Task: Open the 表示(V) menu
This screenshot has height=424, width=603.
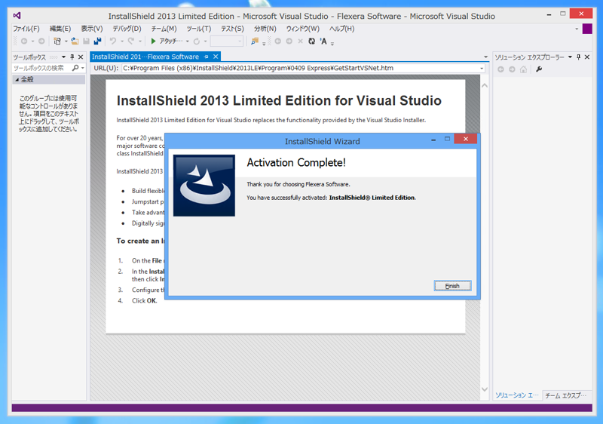Action: point(91,29)
